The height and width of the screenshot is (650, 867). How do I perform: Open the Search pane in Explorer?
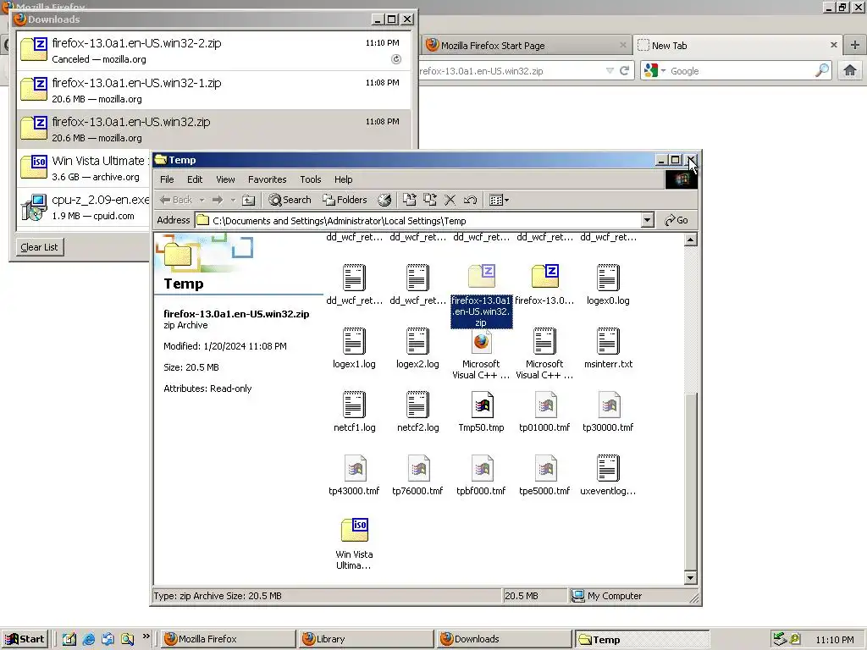click(290, 200)
